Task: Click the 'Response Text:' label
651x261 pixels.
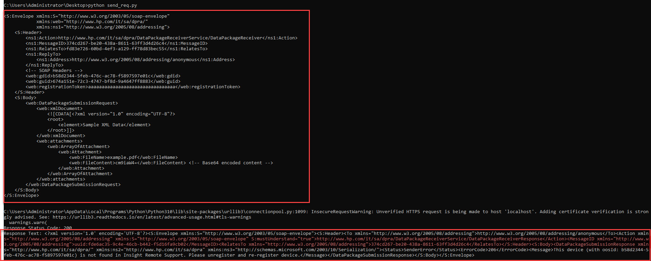Action: coord(23,234)
